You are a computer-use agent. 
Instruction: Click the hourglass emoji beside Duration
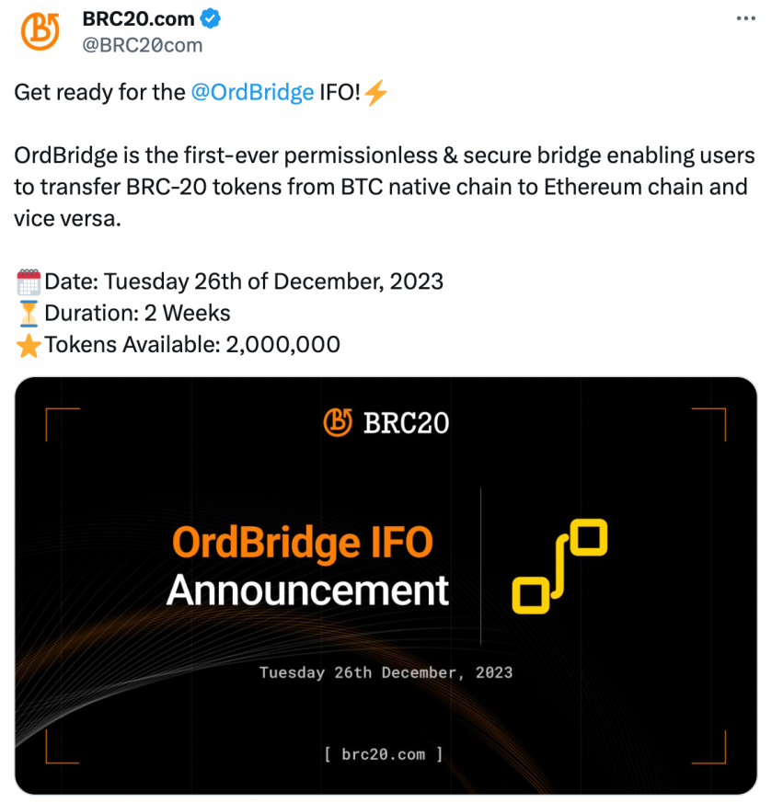(29, 313)
